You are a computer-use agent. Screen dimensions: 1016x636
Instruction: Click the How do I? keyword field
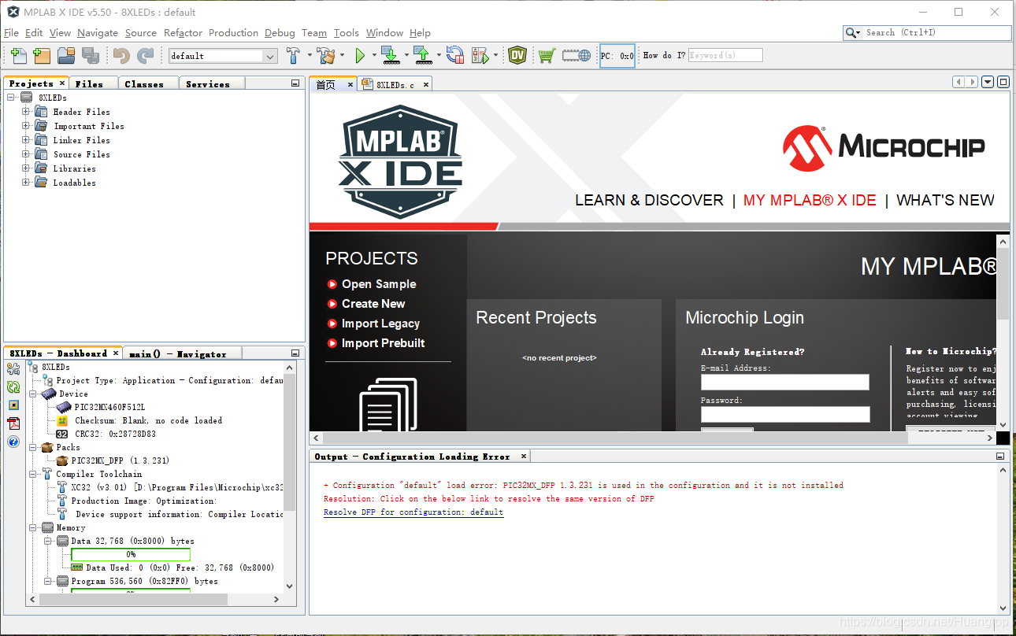725,55
